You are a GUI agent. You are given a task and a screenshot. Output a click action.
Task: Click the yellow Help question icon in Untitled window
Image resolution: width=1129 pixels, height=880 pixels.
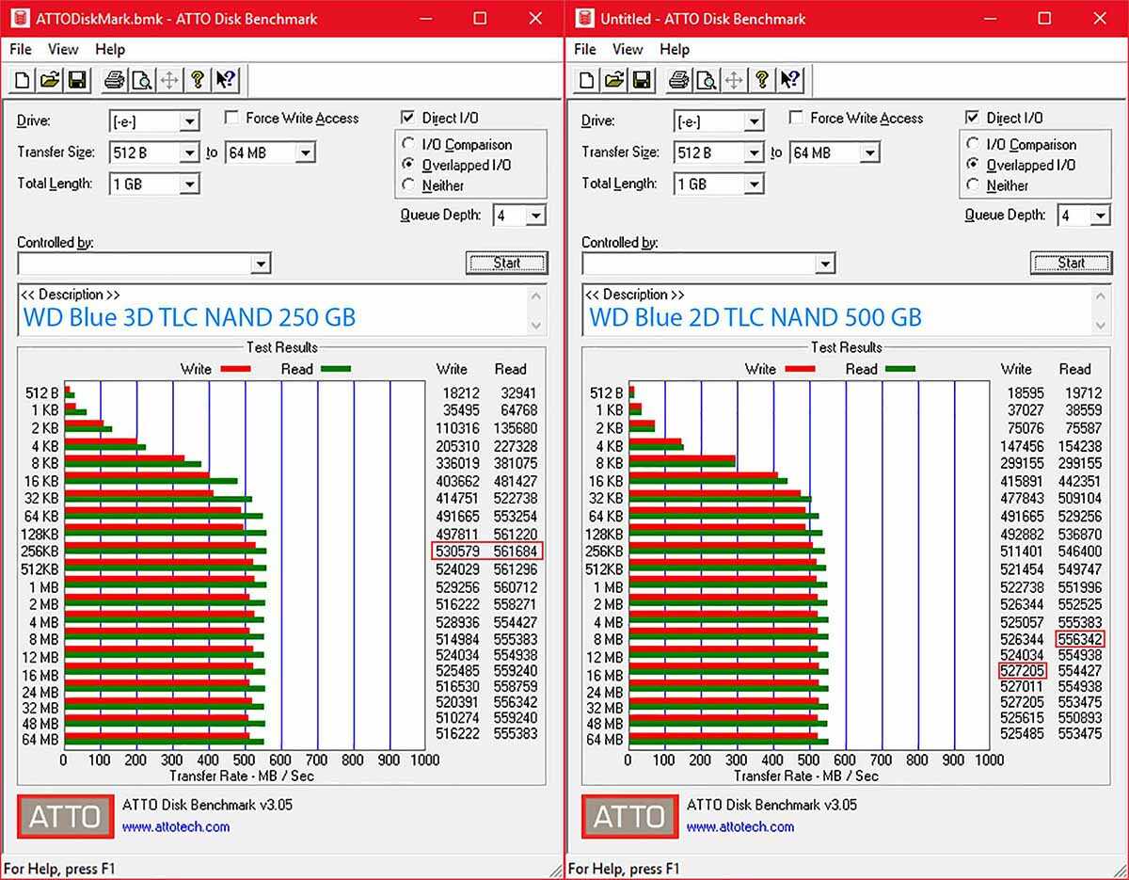point(762,80)
